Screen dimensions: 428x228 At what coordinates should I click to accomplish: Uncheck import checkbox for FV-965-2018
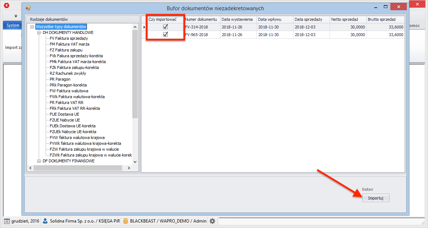pos(165,35)
